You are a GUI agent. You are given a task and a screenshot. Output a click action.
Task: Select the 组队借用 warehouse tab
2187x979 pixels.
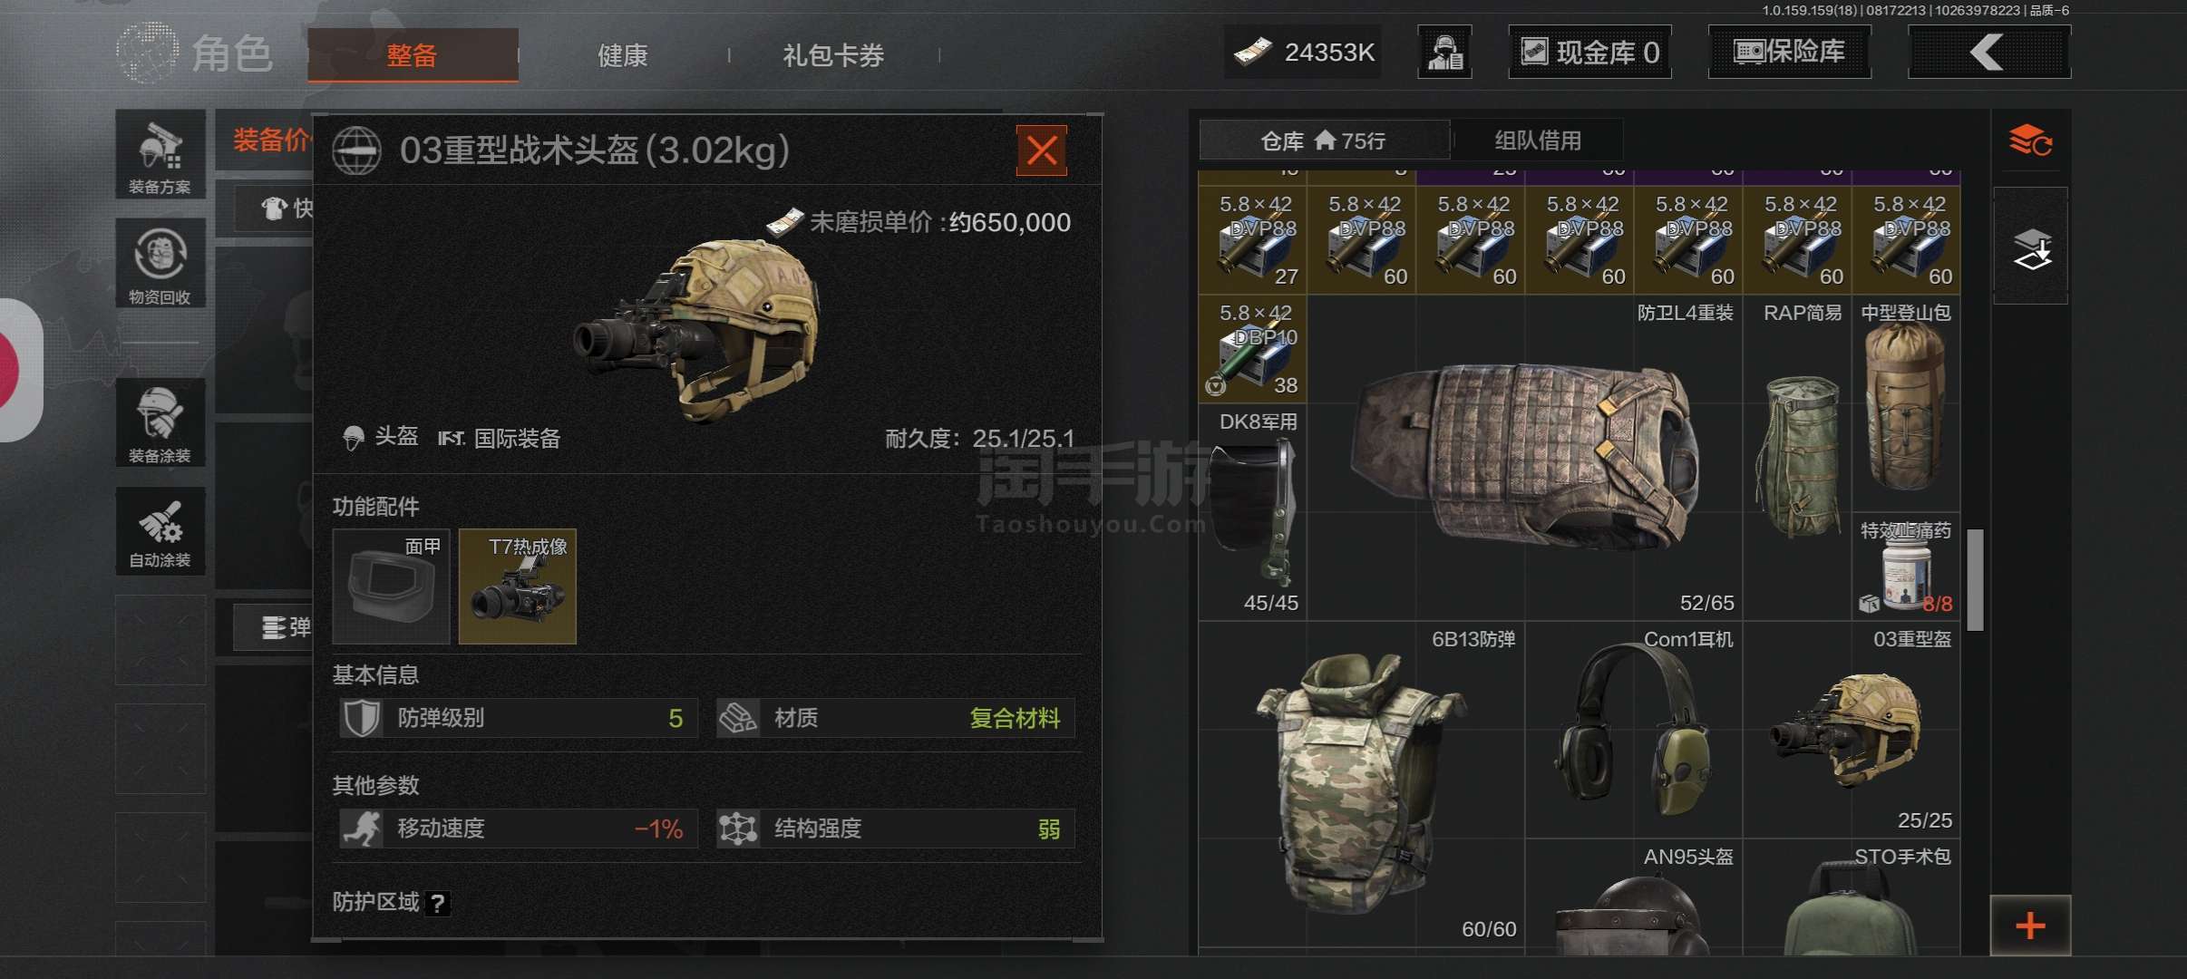(1538, 141)
